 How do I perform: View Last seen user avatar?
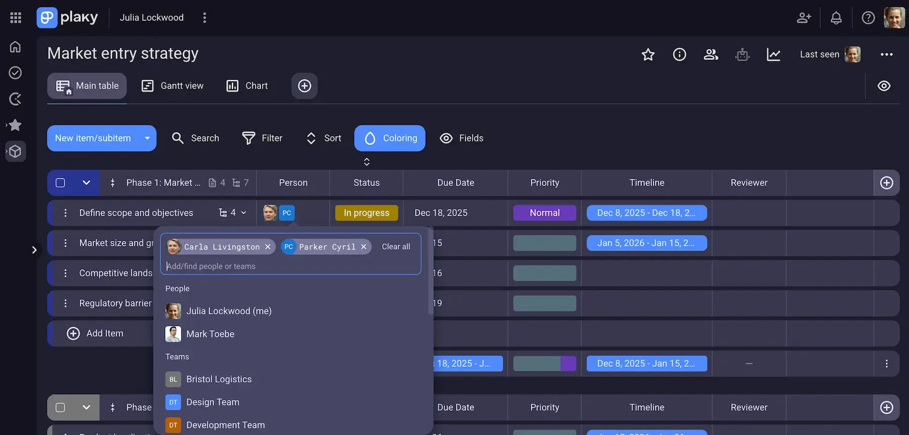(x=852, y=55)
